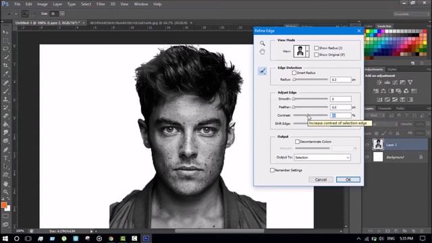
Task: Click the foreground color swatch
Action: pos(4,205)
